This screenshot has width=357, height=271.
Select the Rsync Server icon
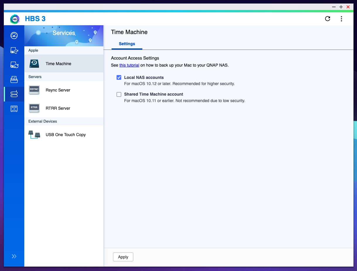34,90
